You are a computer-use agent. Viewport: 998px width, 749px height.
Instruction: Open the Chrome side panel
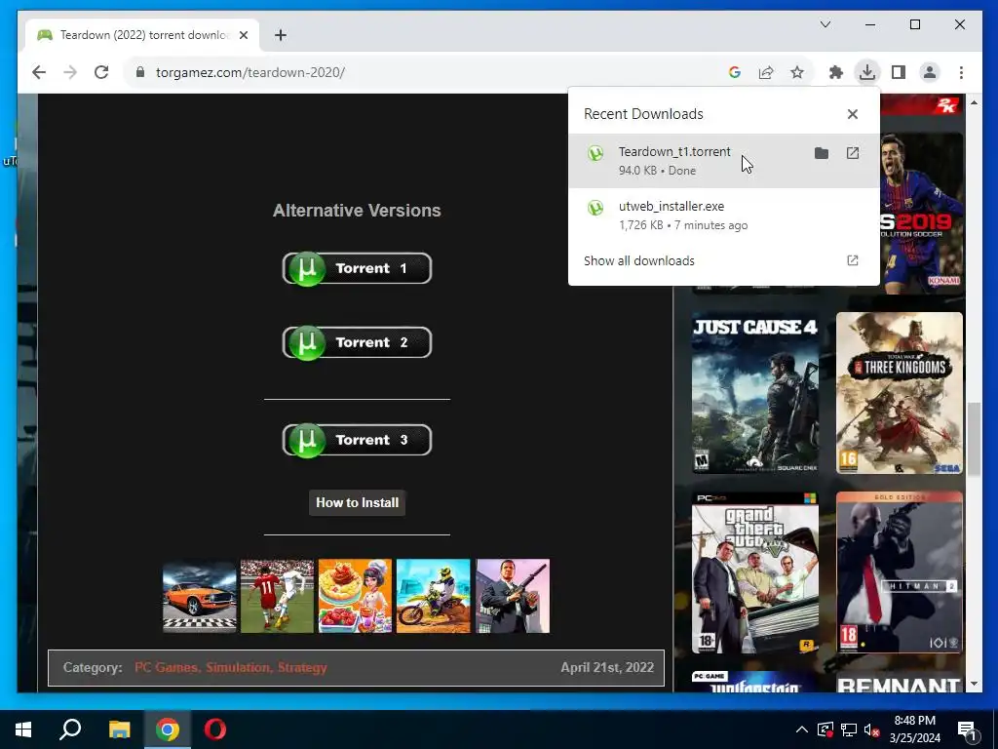click(x=898, y=72)
